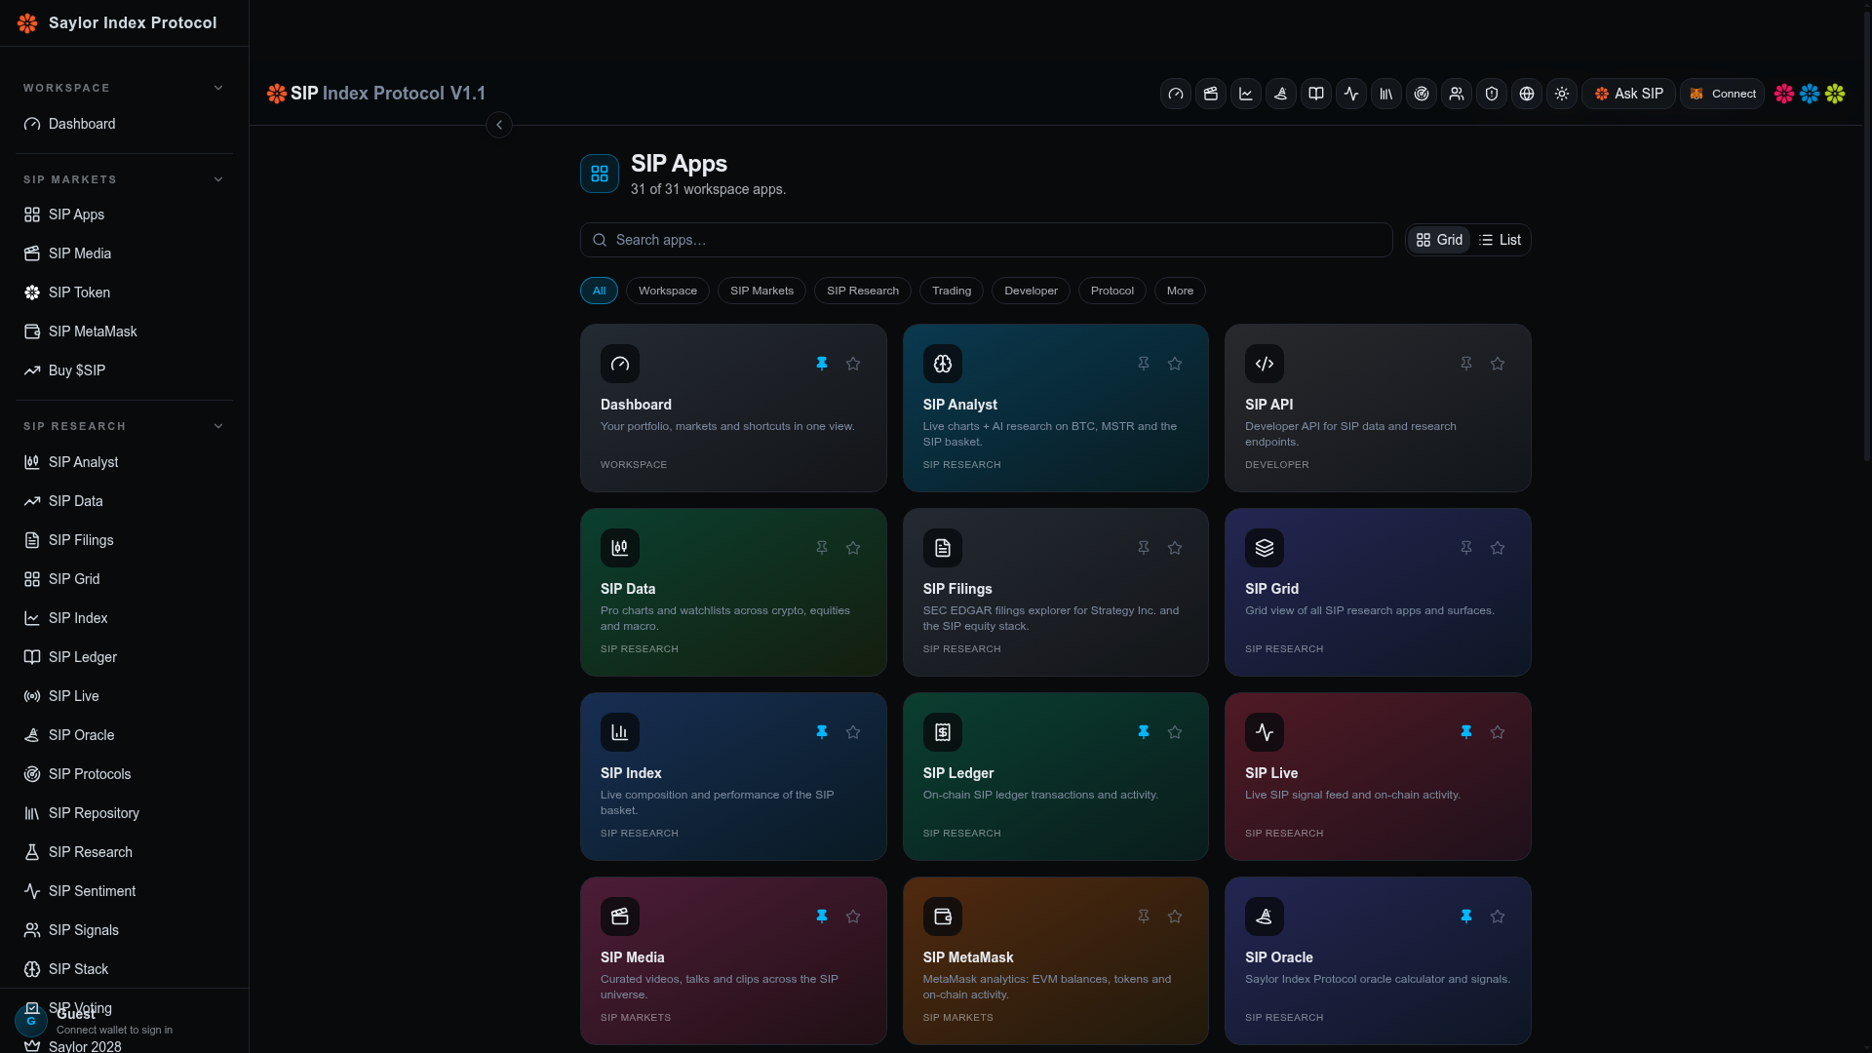Select the green flower theme swatch
1872x1053 pixels.
point(1835,94)
